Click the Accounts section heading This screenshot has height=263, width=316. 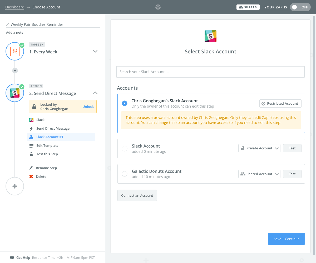coord(127,88)
